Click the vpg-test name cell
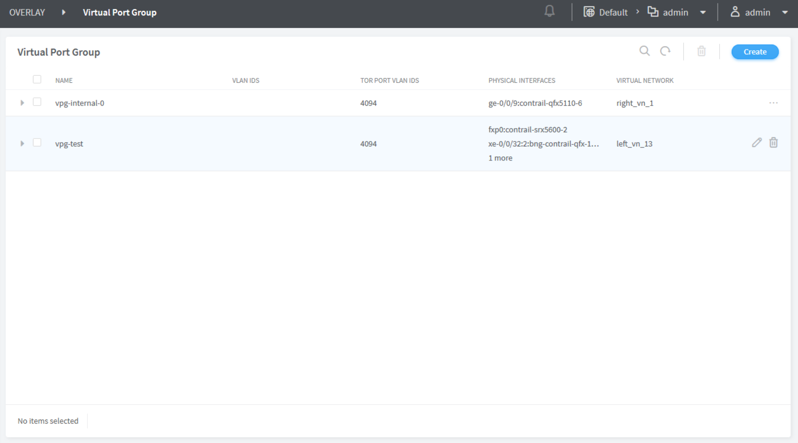Screen dimensions: 798x443 69,144
